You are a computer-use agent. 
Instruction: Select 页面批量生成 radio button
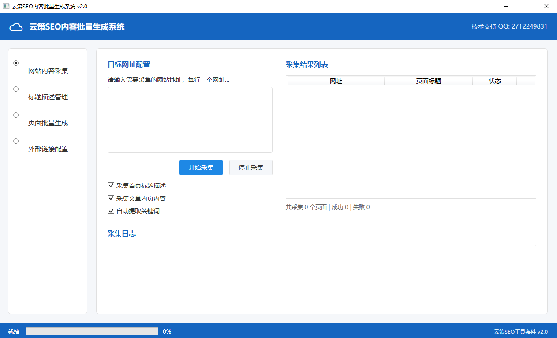click(x=16, y=115)
